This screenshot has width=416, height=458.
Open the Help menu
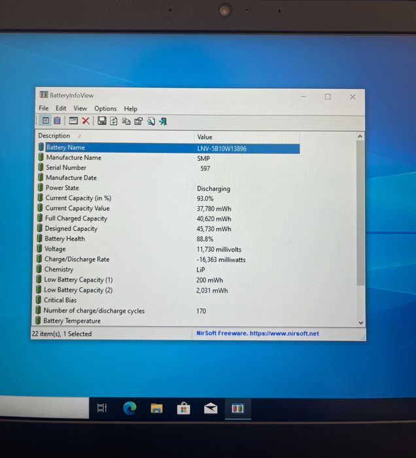[131, 109]
